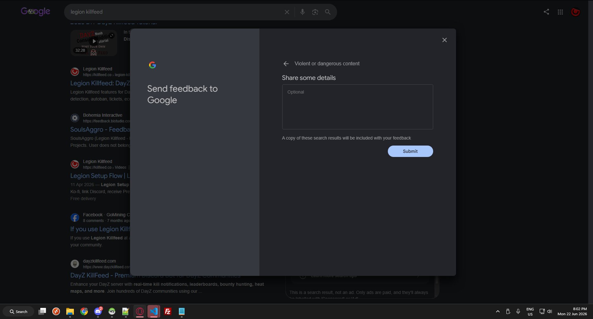Open the ENG US language switcher

click(530, 312)
